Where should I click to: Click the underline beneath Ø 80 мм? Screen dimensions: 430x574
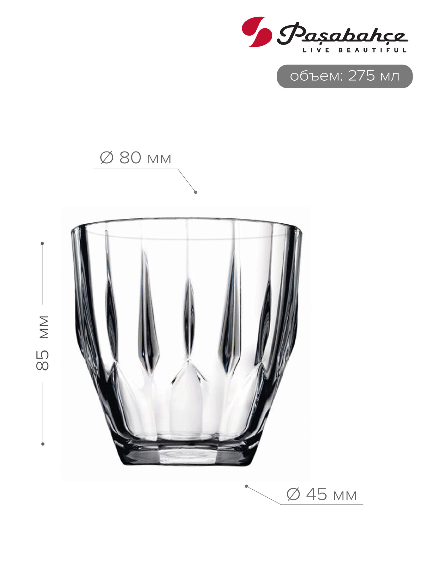tap(136, 169)
